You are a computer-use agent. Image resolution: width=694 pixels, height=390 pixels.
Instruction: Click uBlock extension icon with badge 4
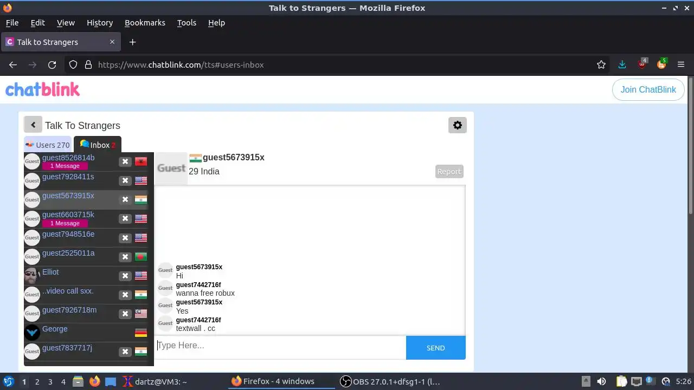click(x=642, y=64)
